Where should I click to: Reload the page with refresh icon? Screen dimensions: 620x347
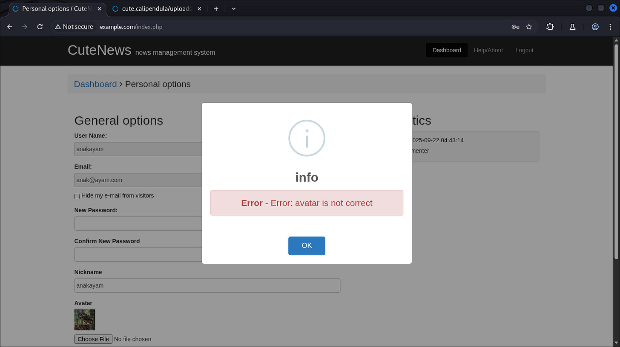click(x=40, y=27)
